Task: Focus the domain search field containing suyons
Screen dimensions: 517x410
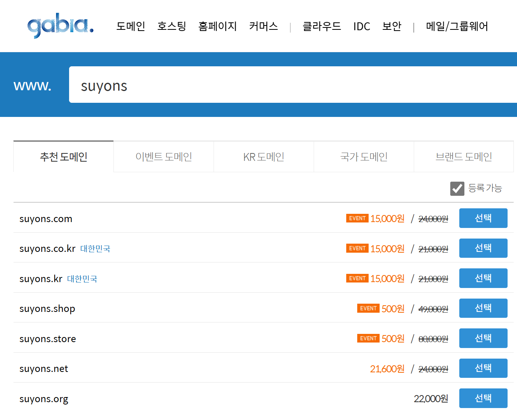Action: pyautogui.click(x=293, y=85)
